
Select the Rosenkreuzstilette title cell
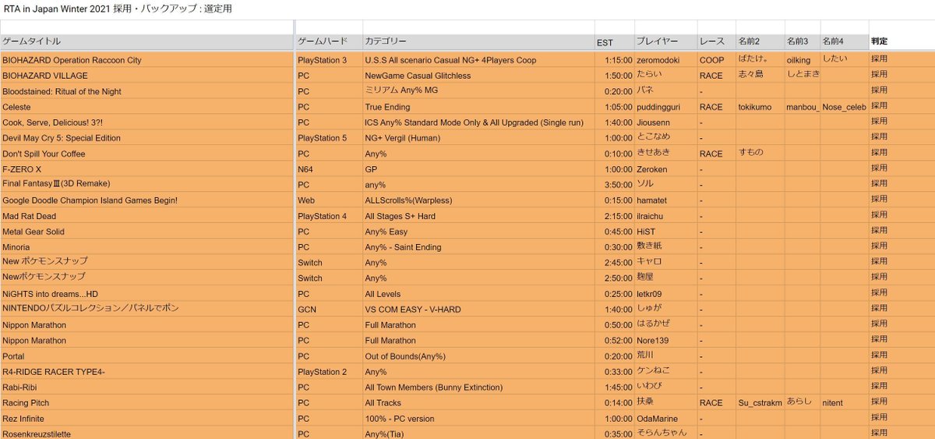coord(146,433)
